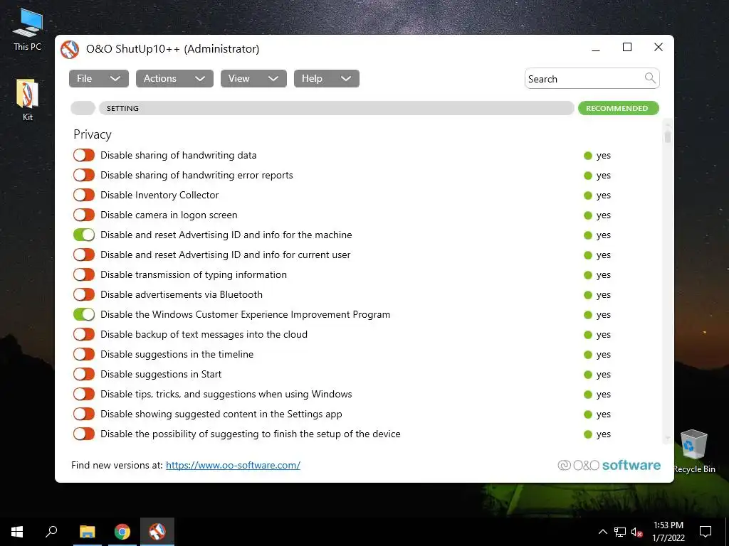Toggle Disable suggestions in Start
Image resolution: width=729 pixels, height=546 pixels.
[x=84, y=374]
